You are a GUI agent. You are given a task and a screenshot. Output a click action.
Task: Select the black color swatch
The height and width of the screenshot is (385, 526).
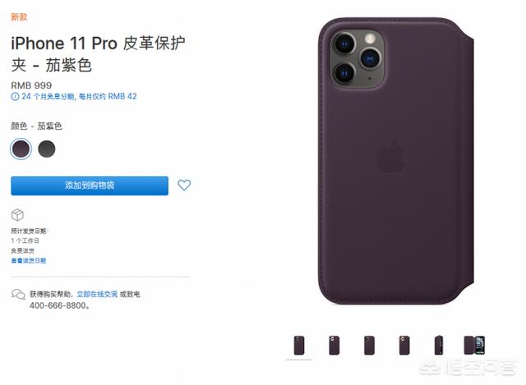coord(47,149)
